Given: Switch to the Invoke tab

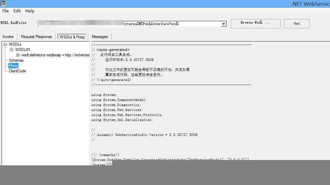Looking at the screenshot, I should [8, 37].
